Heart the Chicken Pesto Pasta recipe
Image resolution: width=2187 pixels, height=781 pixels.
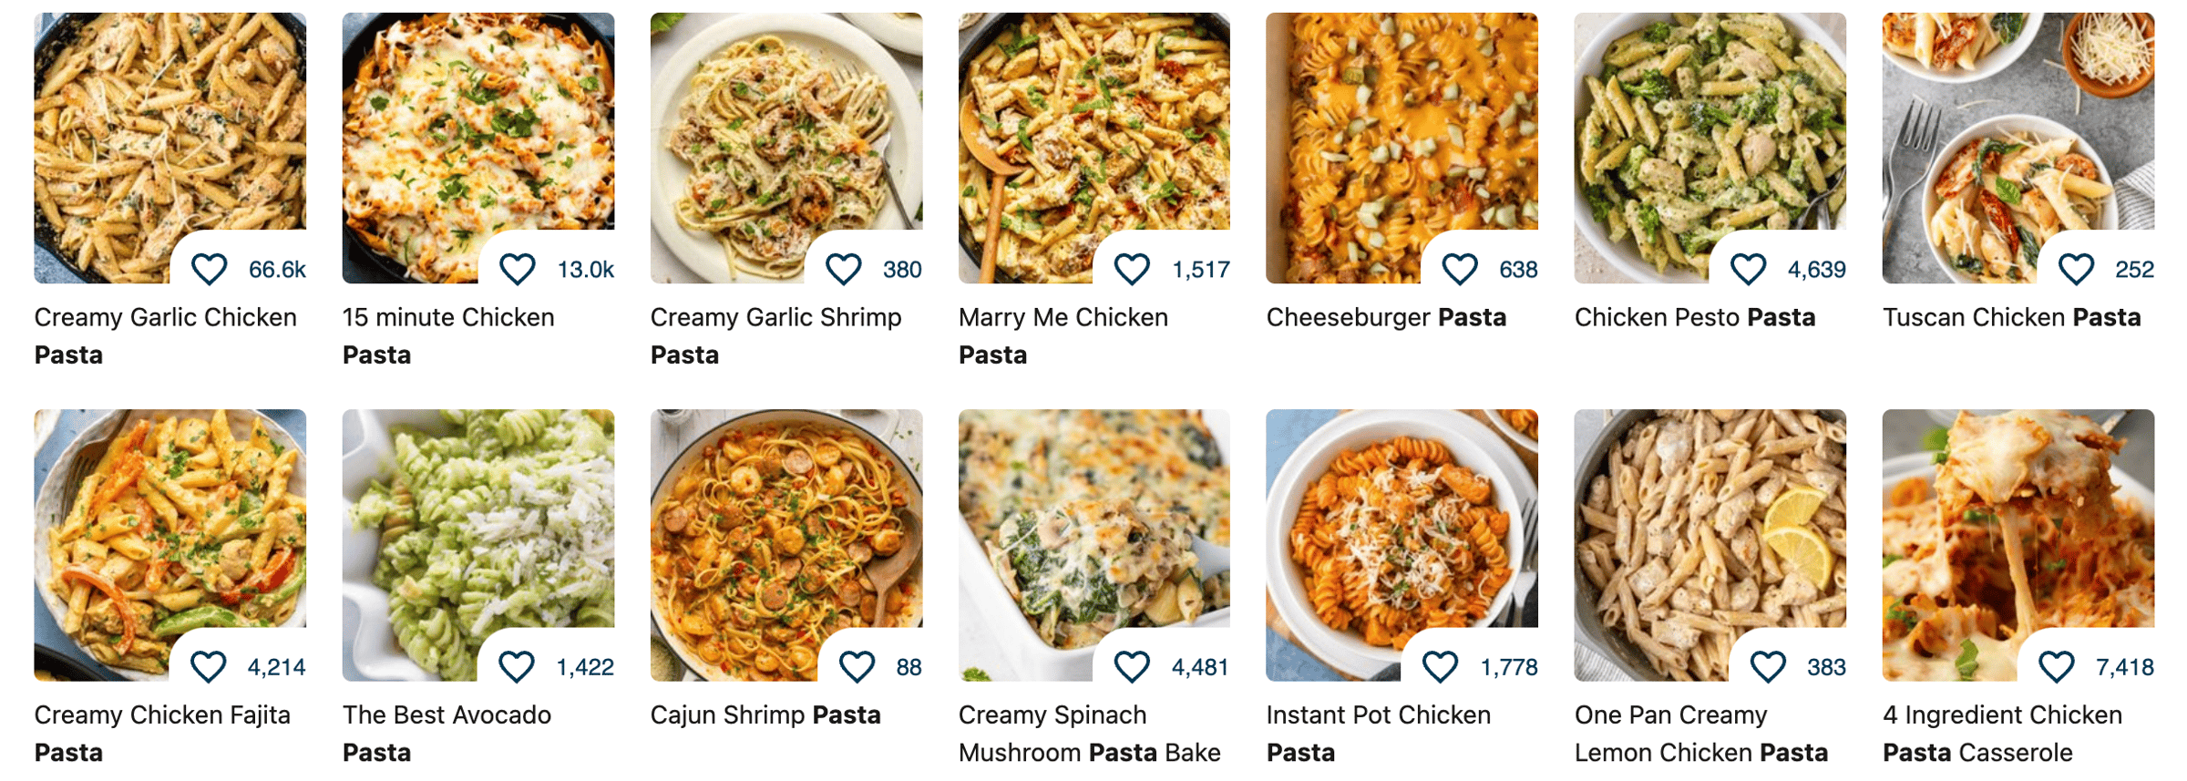[x=1748, y=269]
